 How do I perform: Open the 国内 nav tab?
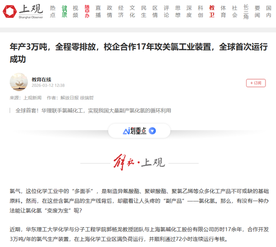coord(269,11)
